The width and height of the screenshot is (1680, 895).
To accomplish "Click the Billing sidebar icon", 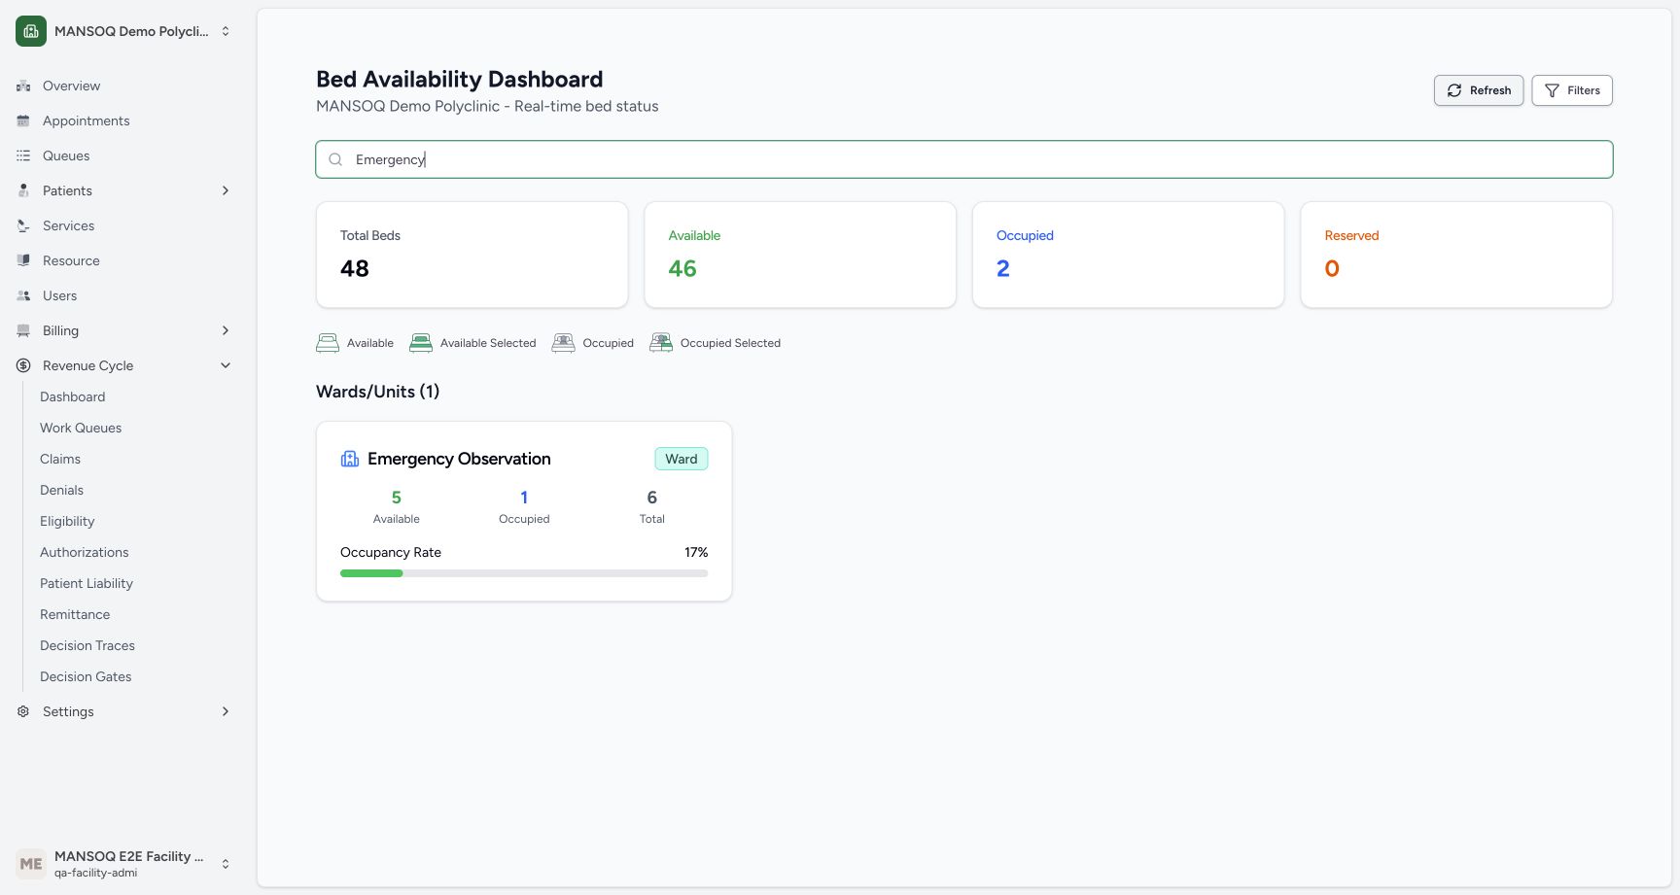I will click(x=23, y=330).
